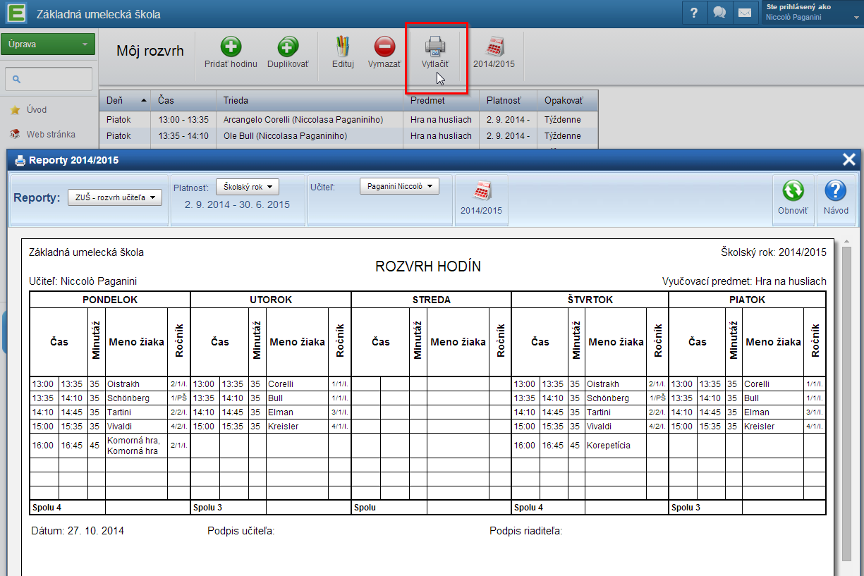Open Web stránka in the sidebar
Screen dimensions: 864x576
pos(51,134)
